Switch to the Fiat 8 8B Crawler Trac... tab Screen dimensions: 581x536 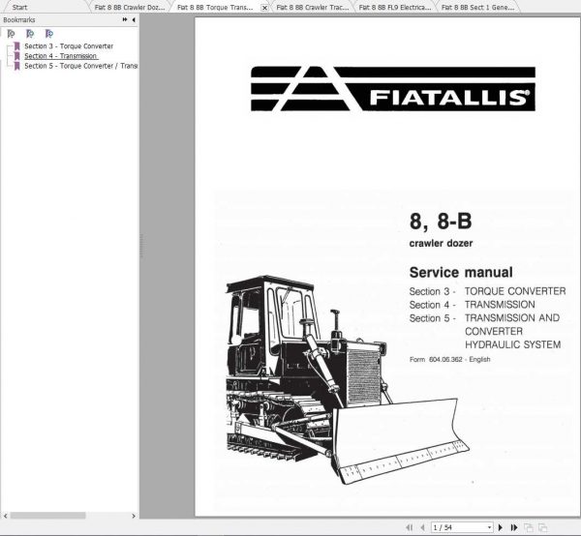313,7
